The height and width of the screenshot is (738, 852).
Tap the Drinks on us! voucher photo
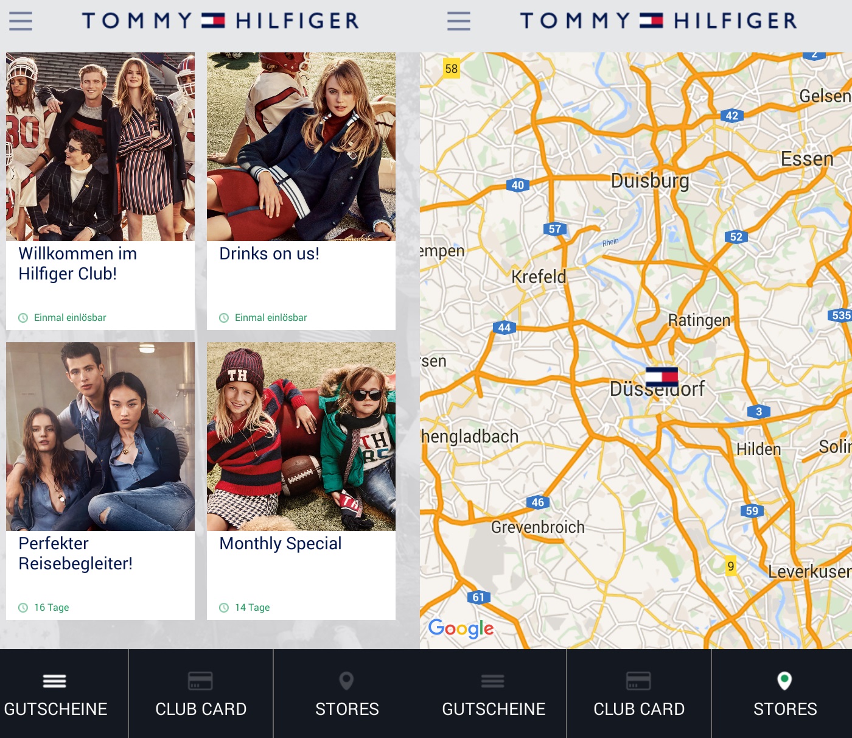301,147
